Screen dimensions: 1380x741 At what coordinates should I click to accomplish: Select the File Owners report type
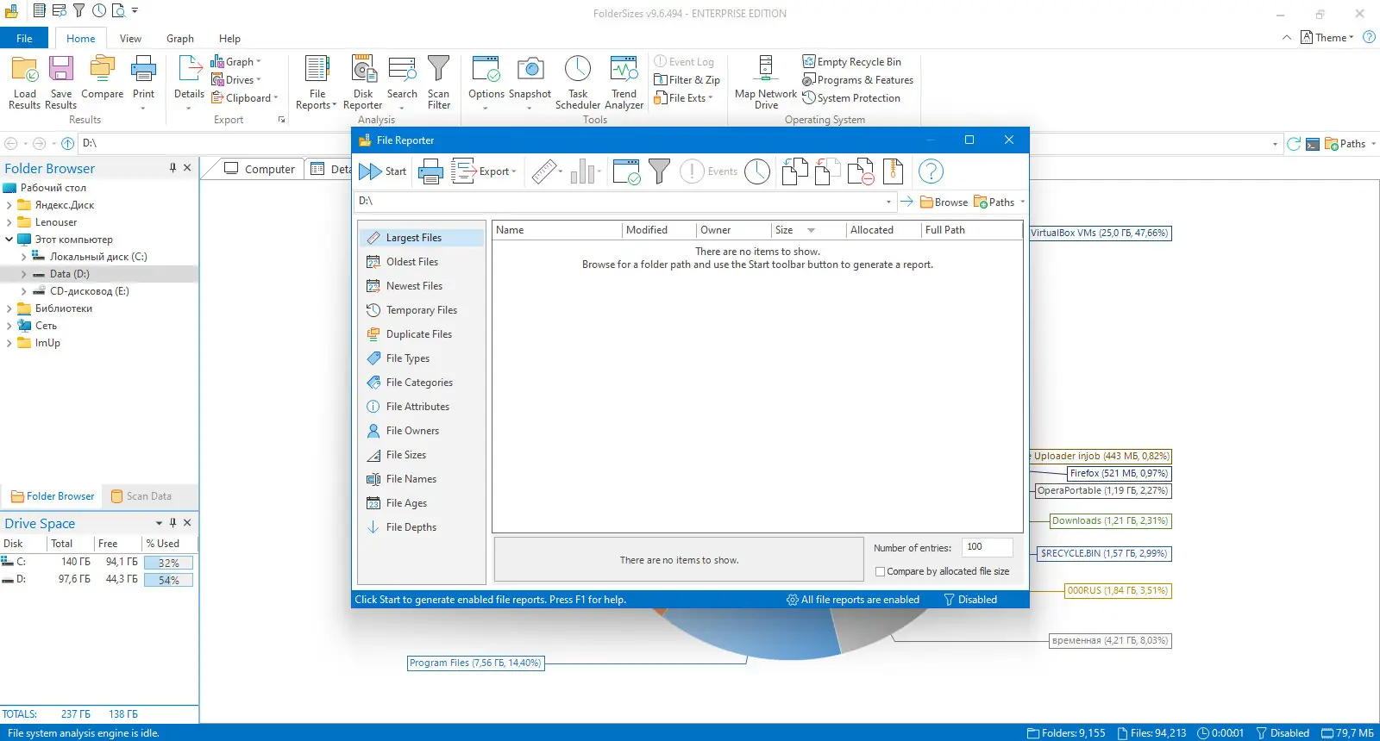pos(421,431)
